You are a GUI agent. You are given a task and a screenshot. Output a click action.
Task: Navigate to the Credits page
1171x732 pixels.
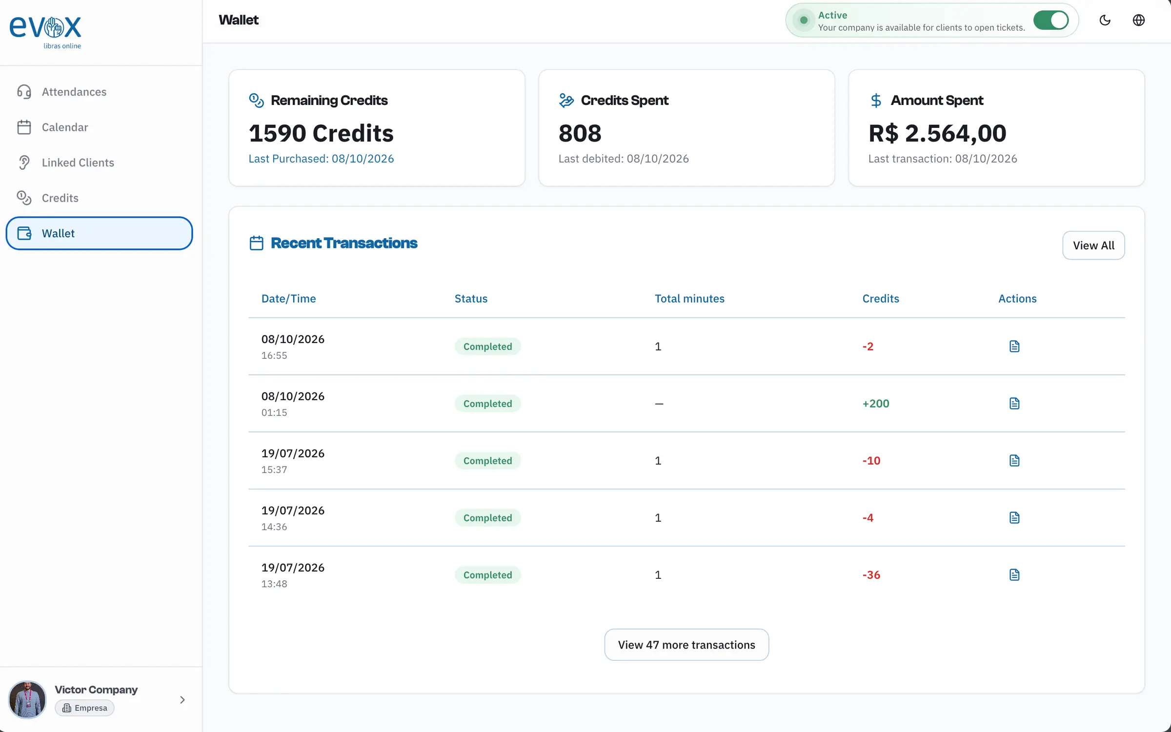[99, 198]
